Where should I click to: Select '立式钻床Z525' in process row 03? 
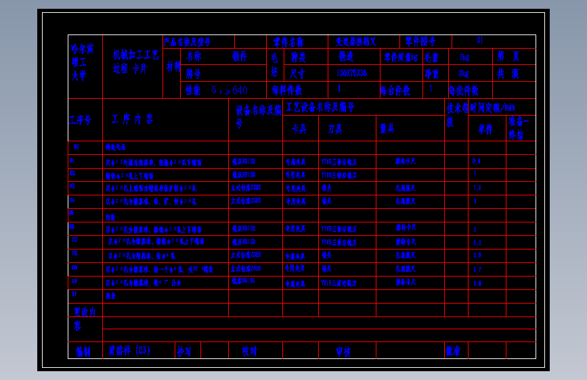246,187
